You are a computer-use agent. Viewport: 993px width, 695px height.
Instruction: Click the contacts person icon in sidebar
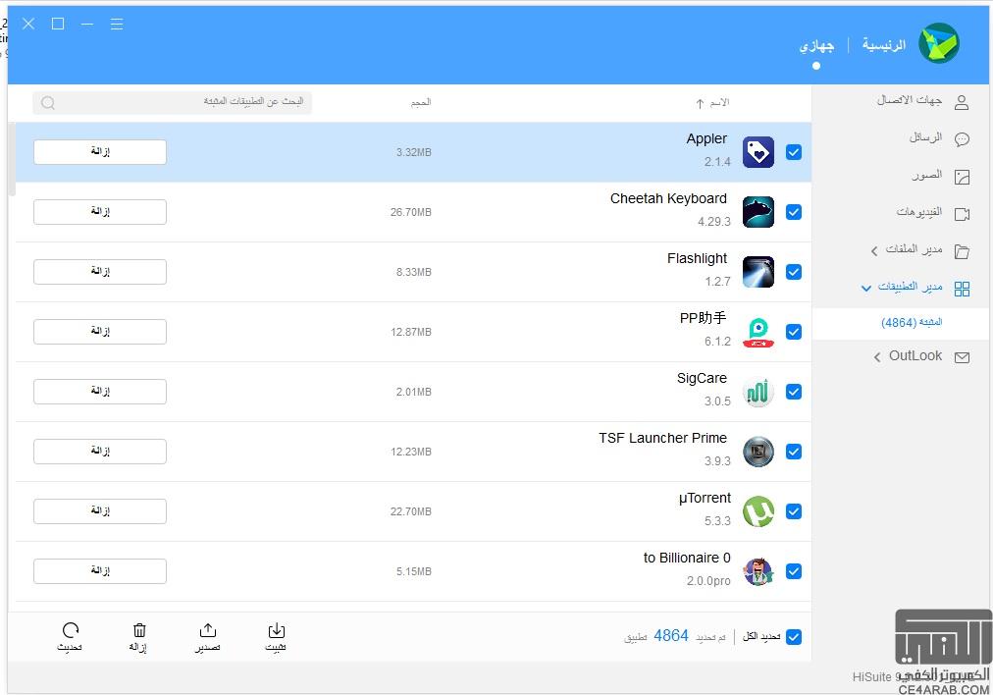point(962,103)
